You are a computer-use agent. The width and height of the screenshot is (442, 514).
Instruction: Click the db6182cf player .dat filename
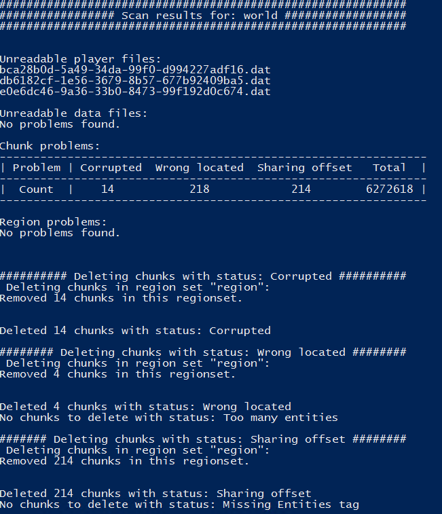pyautogui.click(x=135, y=81)
